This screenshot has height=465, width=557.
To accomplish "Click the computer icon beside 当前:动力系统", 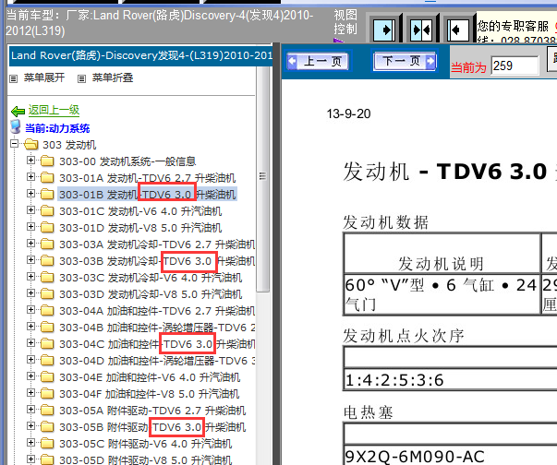I will coord(16,127).
